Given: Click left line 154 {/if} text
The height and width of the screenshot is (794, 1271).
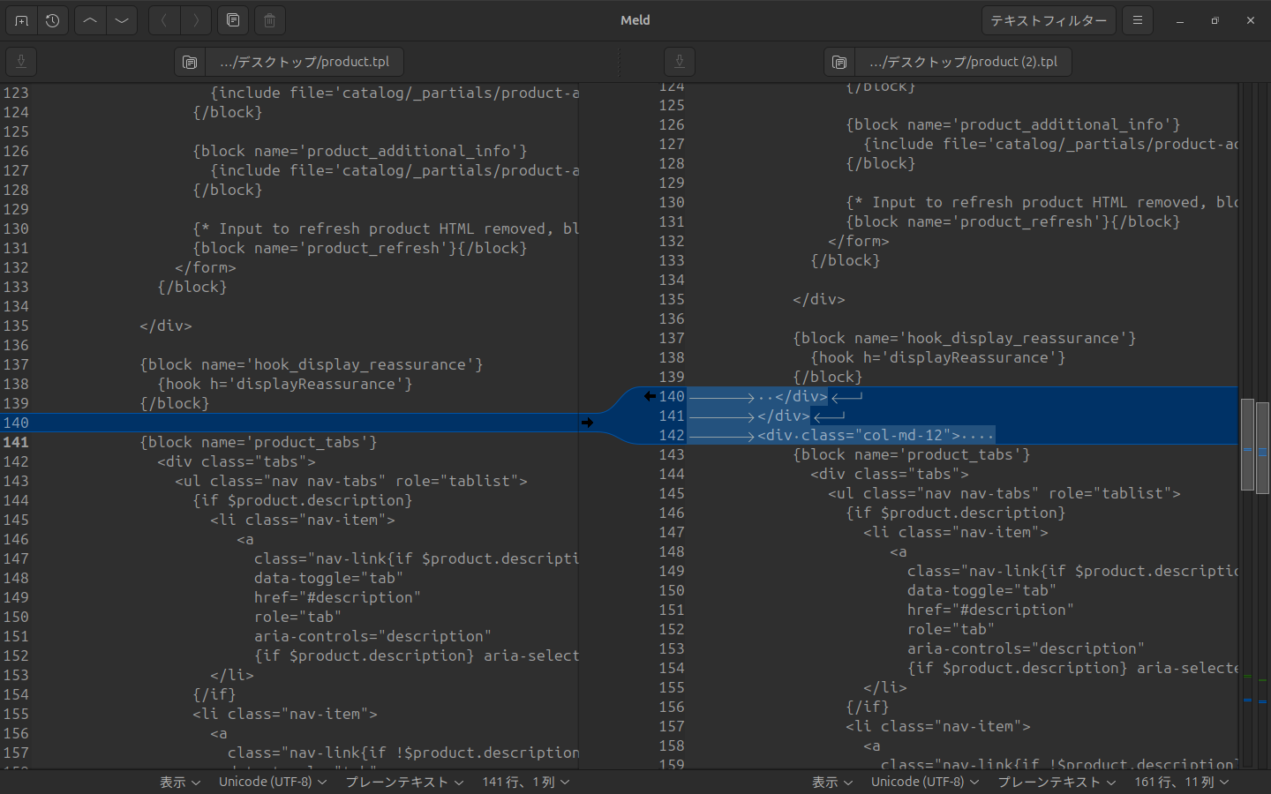Looking at the screenshot, I should (214, 694).
